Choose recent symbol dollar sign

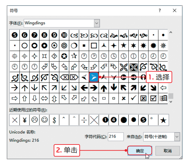coord(54,120)
